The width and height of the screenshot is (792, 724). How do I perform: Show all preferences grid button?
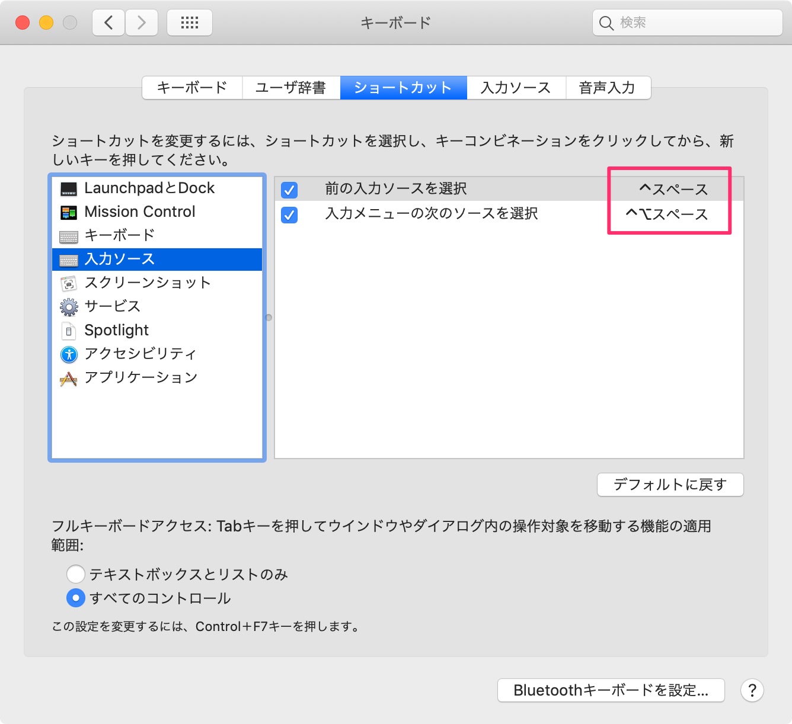[x=190, y=23]
